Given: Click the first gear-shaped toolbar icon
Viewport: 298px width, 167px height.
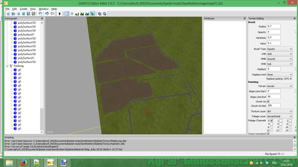Looking at the screenshot, I should (99, 14).
